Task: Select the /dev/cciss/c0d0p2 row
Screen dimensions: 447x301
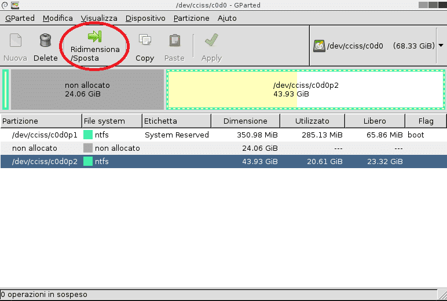Action: tap(223, 162)
